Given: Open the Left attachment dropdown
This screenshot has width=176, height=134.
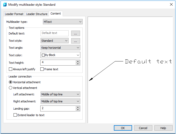Looking at the screenshot, I should (x=60, y=94).
